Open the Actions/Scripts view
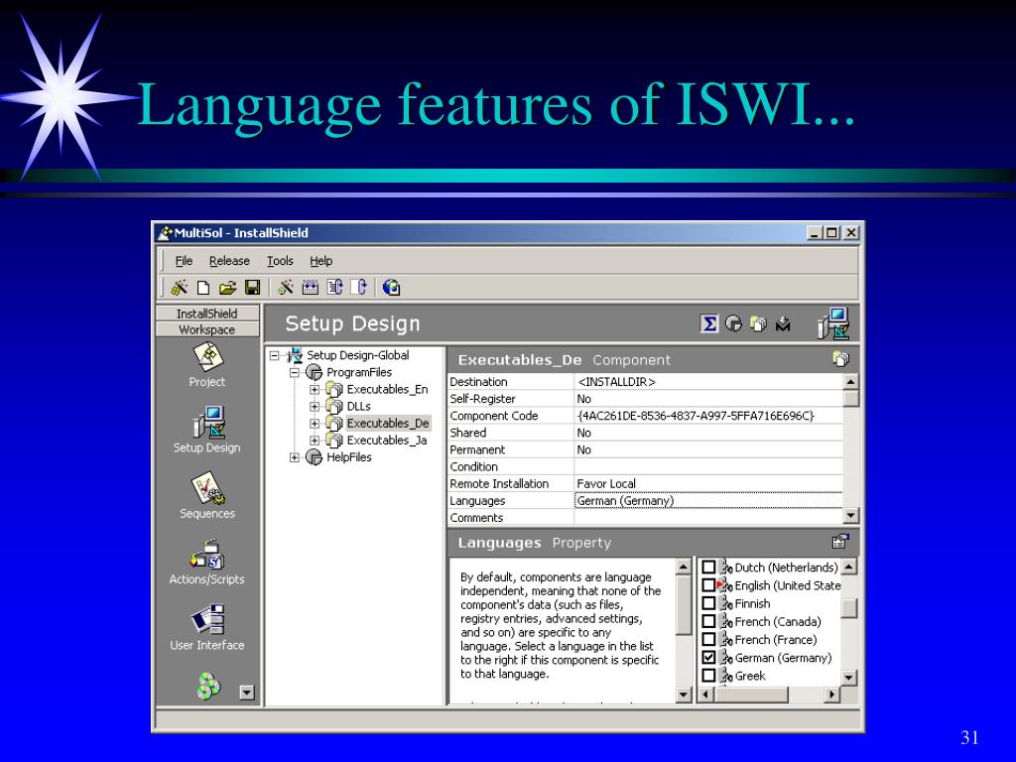The width and height of the screenshot is (1016, 762). pyautogui.click(x=206, y=563)
